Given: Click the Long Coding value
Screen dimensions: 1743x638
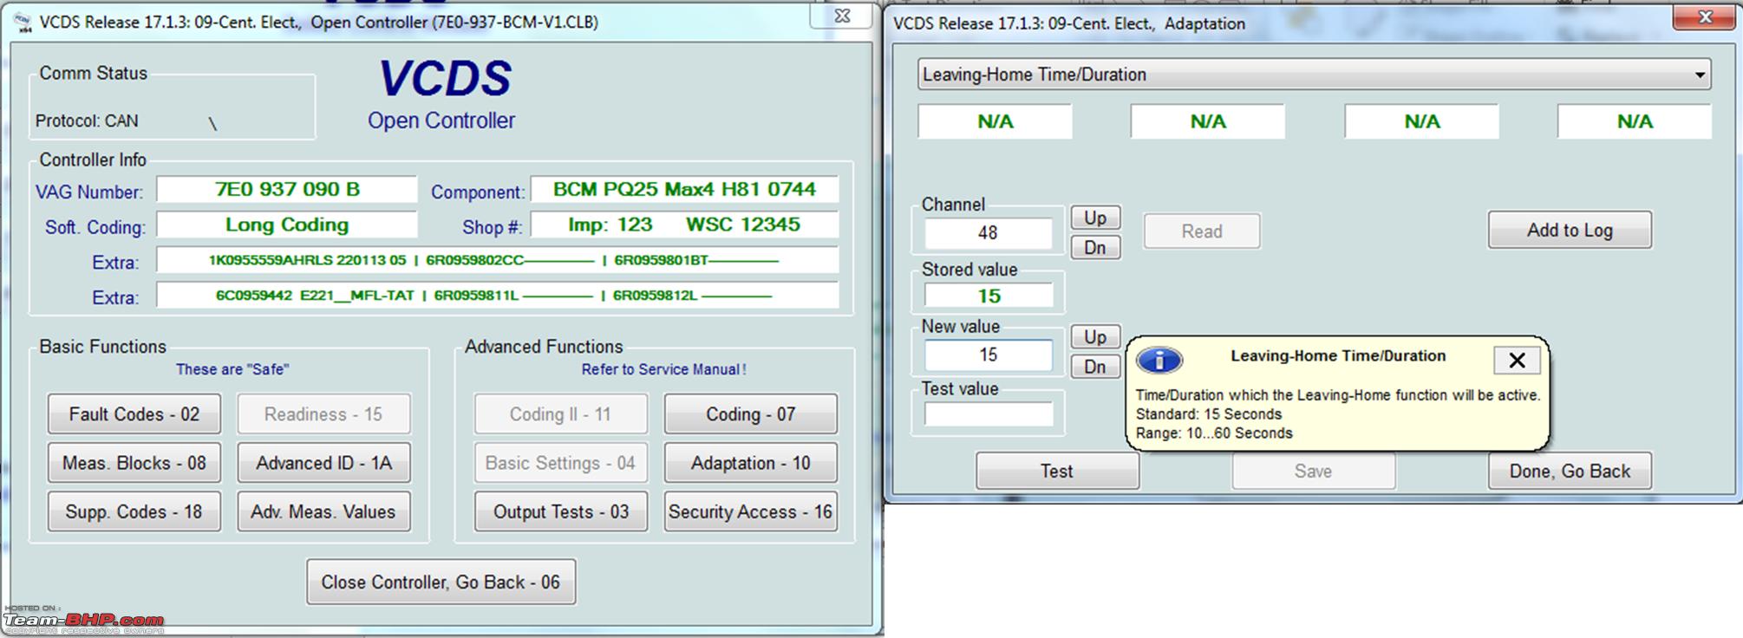Looking at the screenshot, I should 287,225.
